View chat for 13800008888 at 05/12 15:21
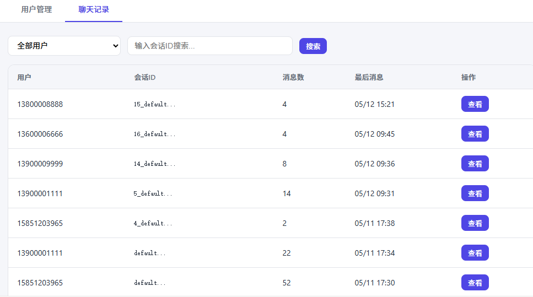 [475, 104]
